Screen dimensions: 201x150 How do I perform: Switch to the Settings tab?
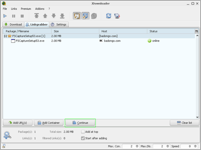[x=59, y=24]
